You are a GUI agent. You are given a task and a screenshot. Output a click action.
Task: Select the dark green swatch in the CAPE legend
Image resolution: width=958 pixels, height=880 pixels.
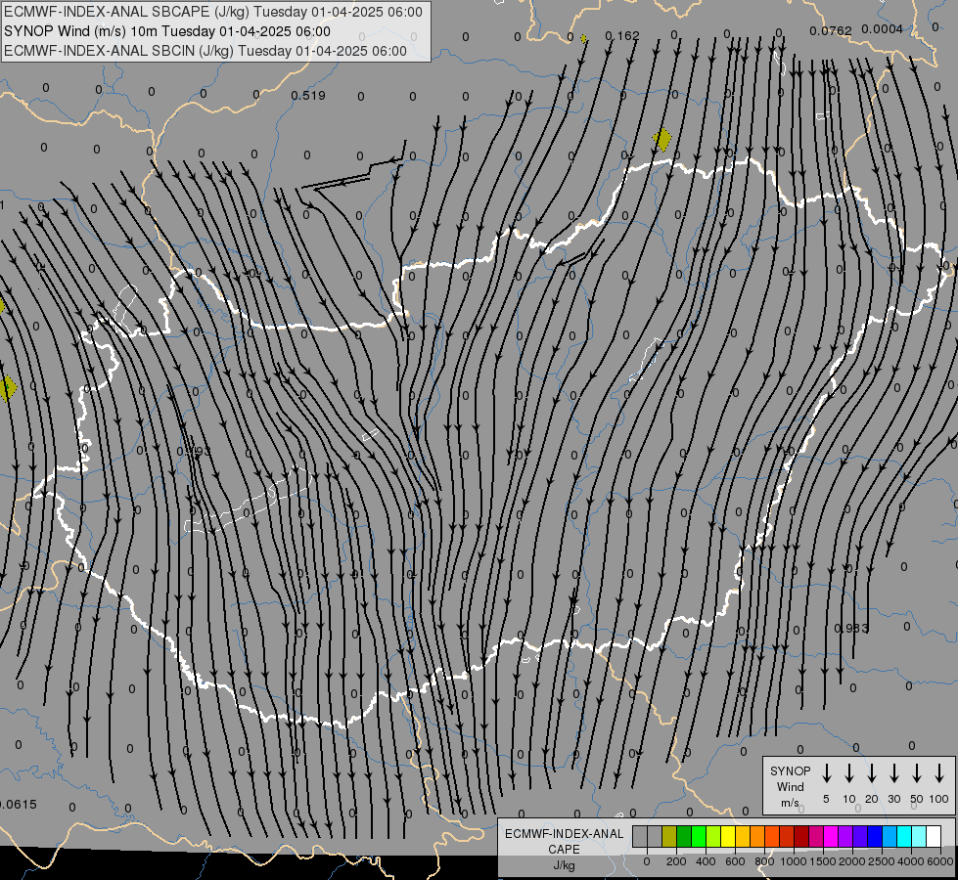click(684, 836)
